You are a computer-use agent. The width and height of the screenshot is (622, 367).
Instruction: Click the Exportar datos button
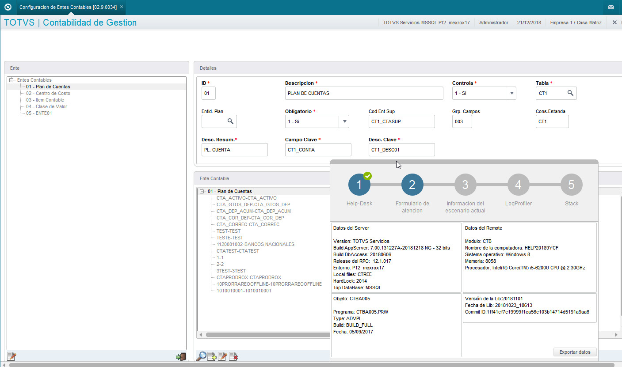[x=575, y=352]
